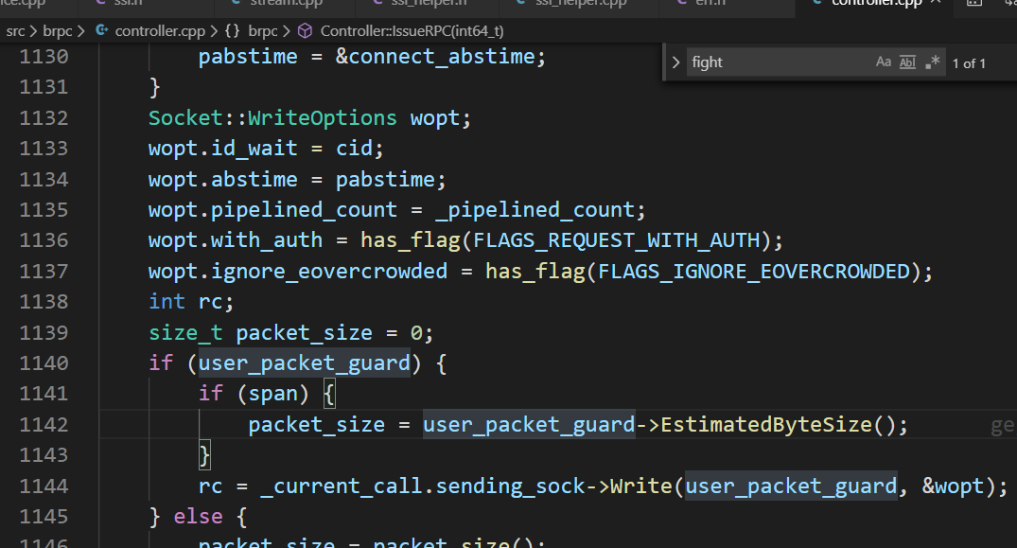Click "cid" on line 1133
Viewport: 1017px width, 548px height.
354,149
